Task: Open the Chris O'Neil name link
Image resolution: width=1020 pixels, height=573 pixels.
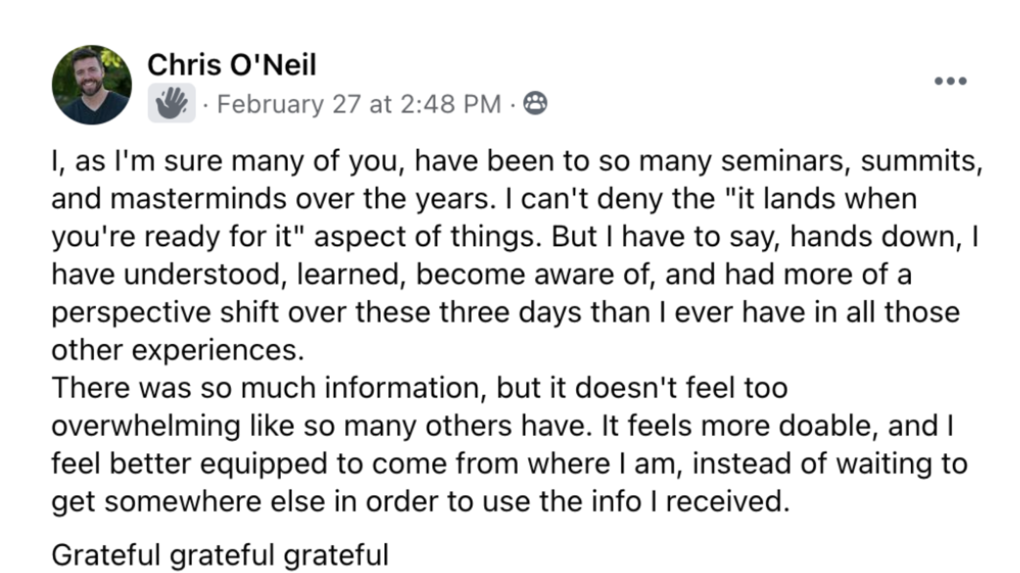Action: click(x=232, y=65)
